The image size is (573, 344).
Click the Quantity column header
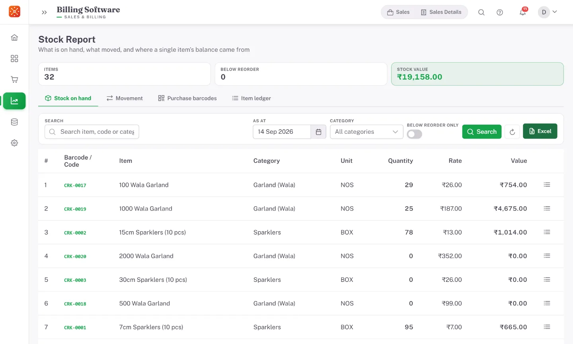(400, 161)
